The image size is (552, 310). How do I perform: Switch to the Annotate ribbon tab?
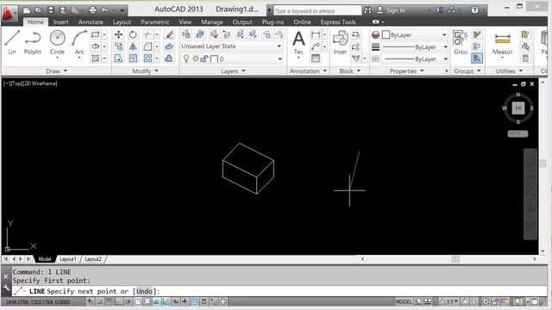[x=91, y=22]
